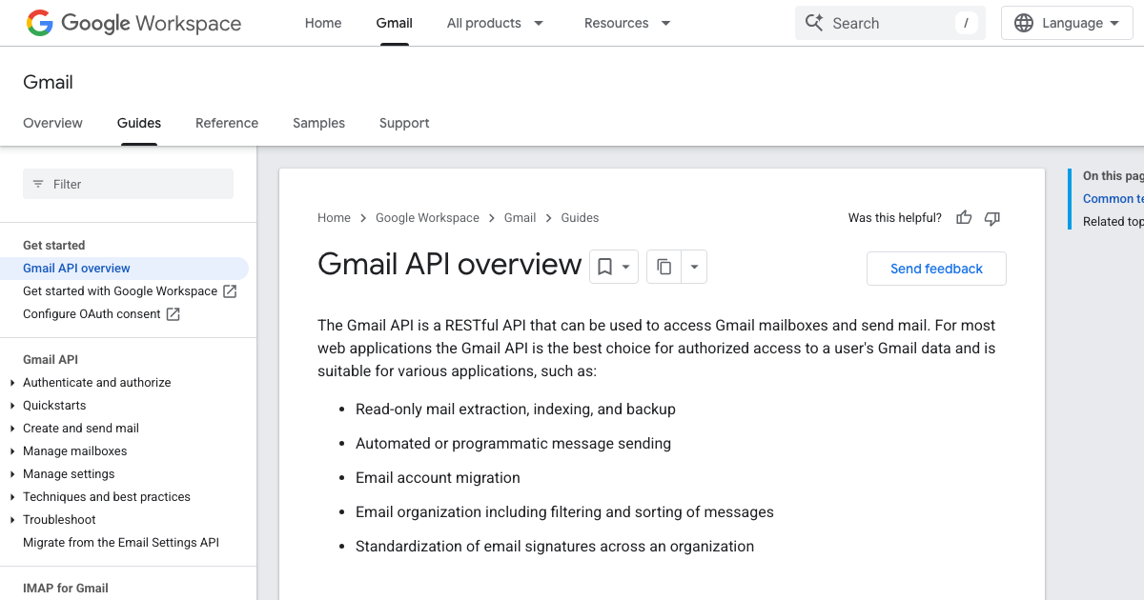The width and height of the screenshot is (1144, 600).
Task: Mark the page helpful with thumbs up
Action: (x=964, y=217)
